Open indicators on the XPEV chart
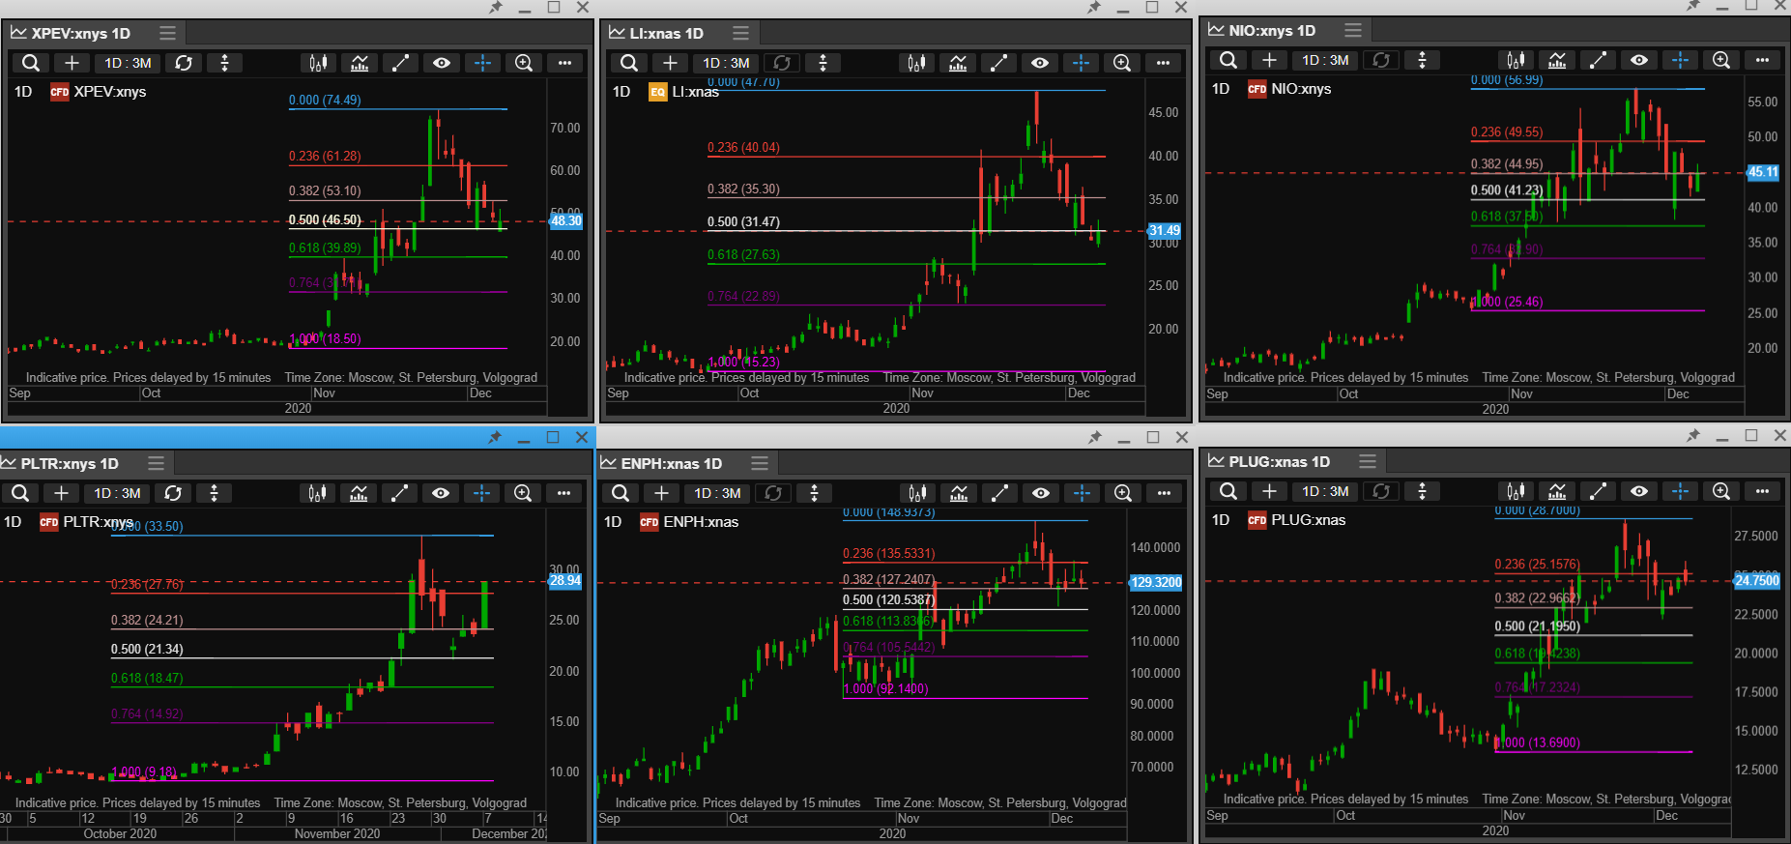Screen dimensions: 1791x844 [x=360, y=63]
